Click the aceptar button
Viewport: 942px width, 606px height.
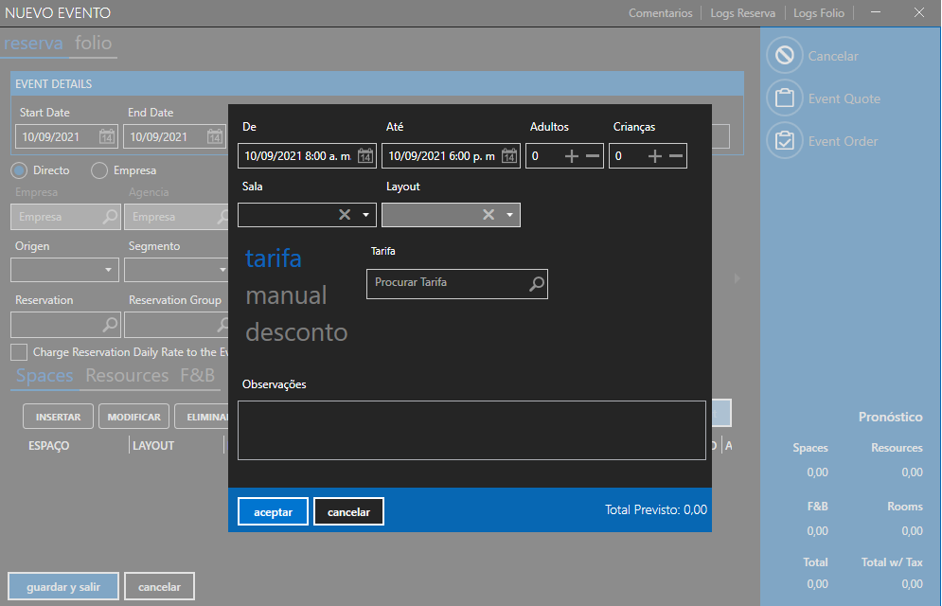(273, 512)
